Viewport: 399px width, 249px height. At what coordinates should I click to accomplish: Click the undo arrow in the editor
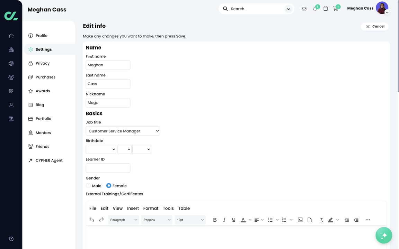[x=91, y=220]
